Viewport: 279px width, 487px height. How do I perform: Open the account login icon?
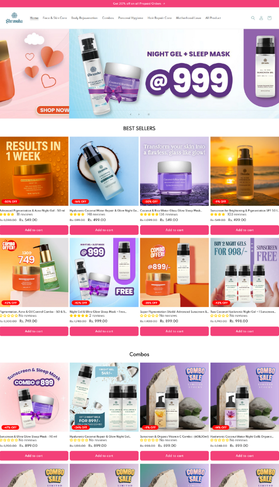[261, 18]
